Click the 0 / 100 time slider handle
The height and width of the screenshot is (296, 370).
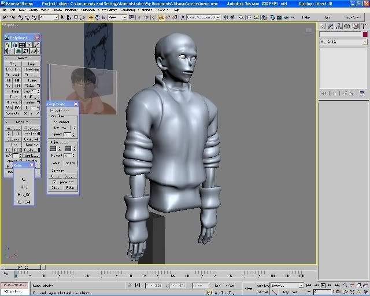(23, 267)
